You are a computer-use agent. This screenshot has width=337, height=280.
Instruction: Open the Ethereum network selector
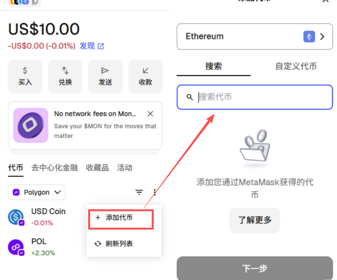(x=255, y=37)
